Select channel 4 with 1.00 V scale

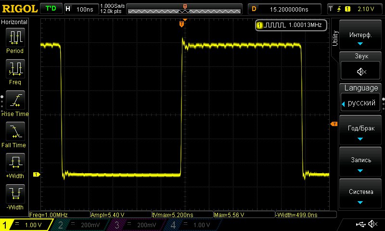click(194, 225)
